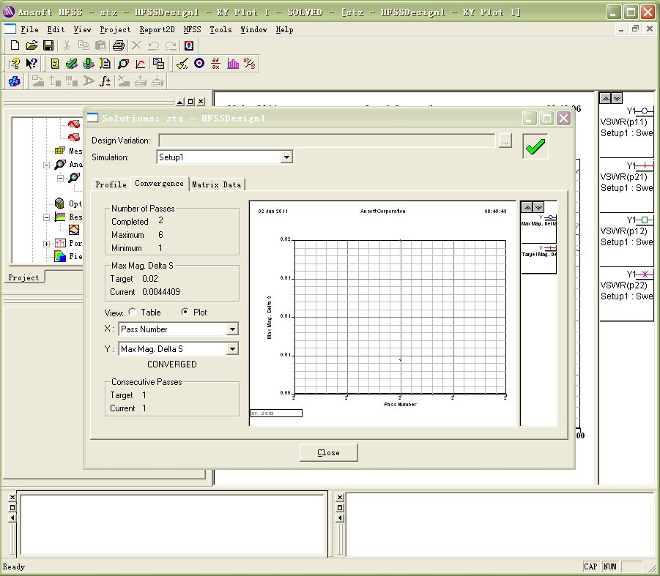The width and height of the screenshot is (660, 576).
Task: Click the red curve plot icon
Action: coord(140,64)
